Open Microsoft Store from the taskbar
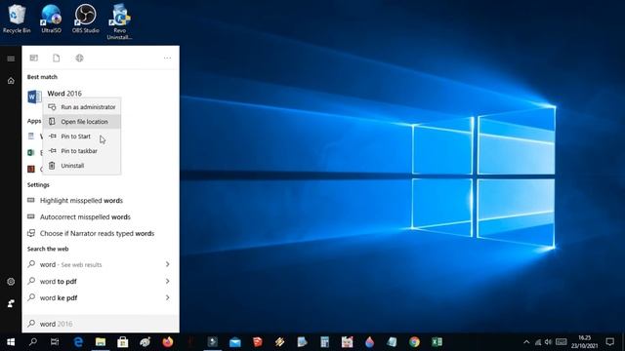The width and height of the screenshot is (625, 351). coord(123,342)
